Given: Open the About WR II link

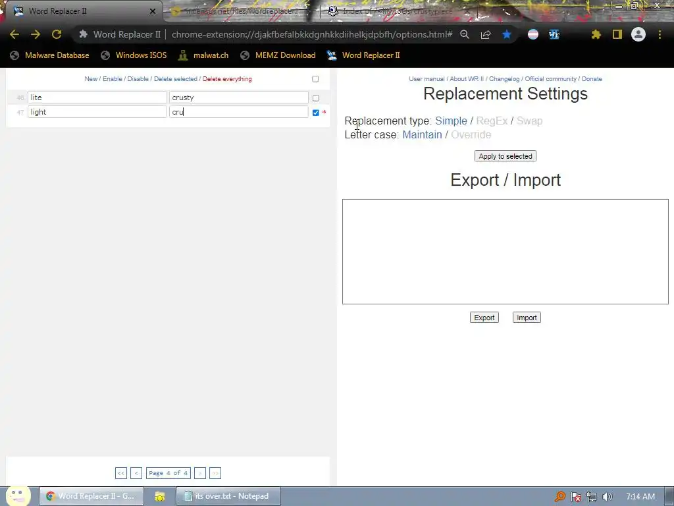Looking at the screenshot, I should pos(467,79).
